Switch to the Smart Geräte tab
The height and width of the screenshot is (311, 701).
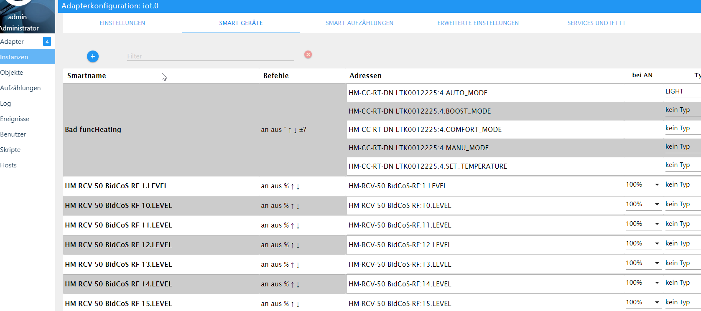tap(241, 23)
